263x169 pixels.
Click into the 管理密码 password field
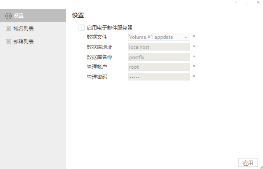(x=158, y=77)
